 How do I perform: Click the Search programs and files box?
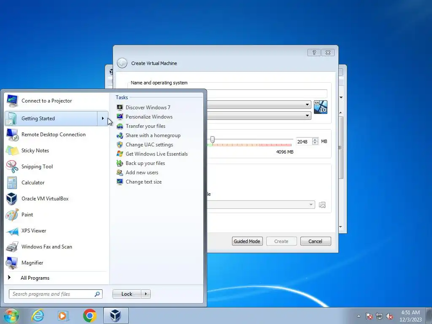55,294
